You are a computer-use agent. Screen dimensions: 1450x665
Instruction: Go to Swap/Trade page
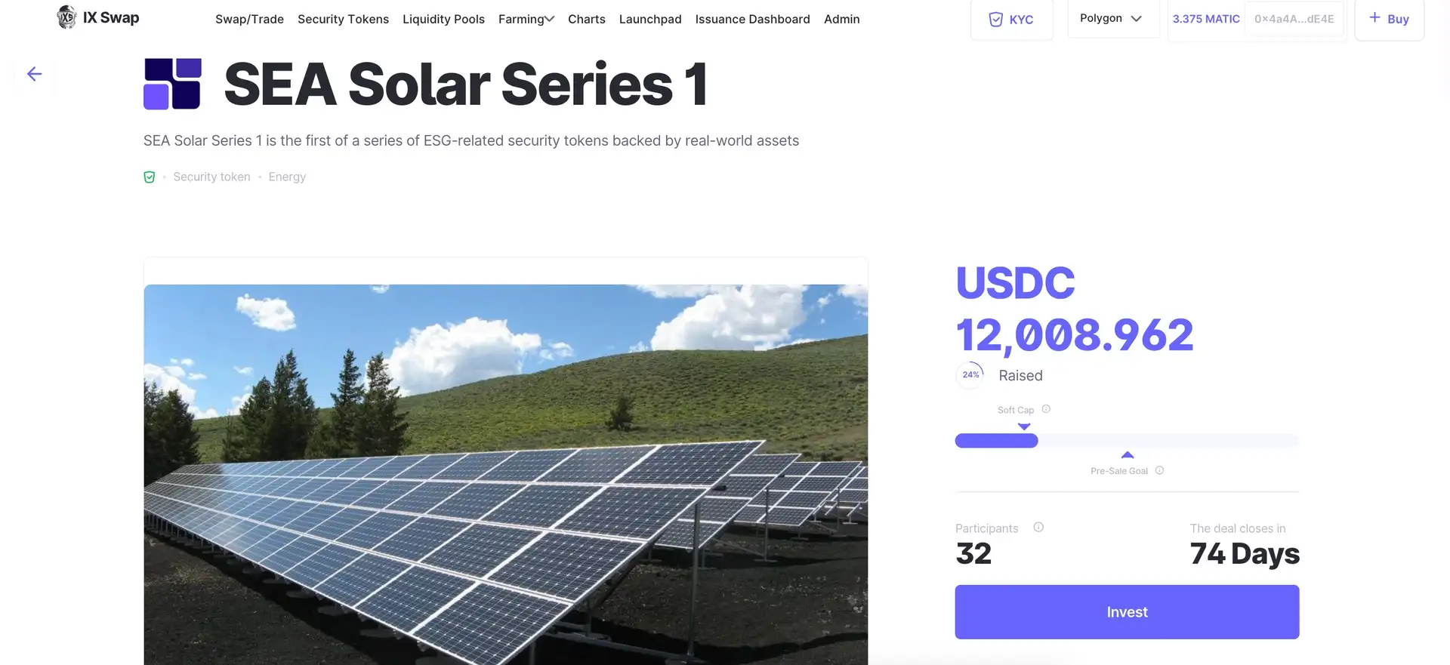coord(249,19)
